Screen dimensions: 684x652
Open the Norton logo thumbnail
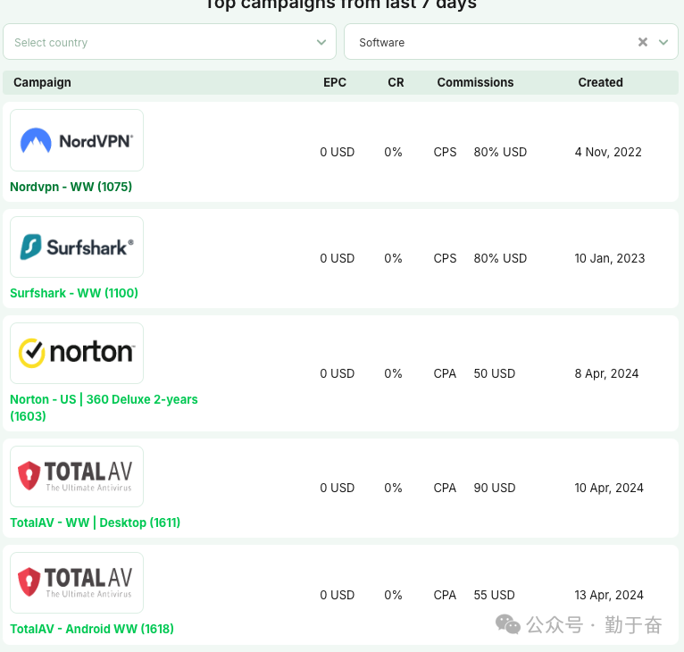pos(77,353)
